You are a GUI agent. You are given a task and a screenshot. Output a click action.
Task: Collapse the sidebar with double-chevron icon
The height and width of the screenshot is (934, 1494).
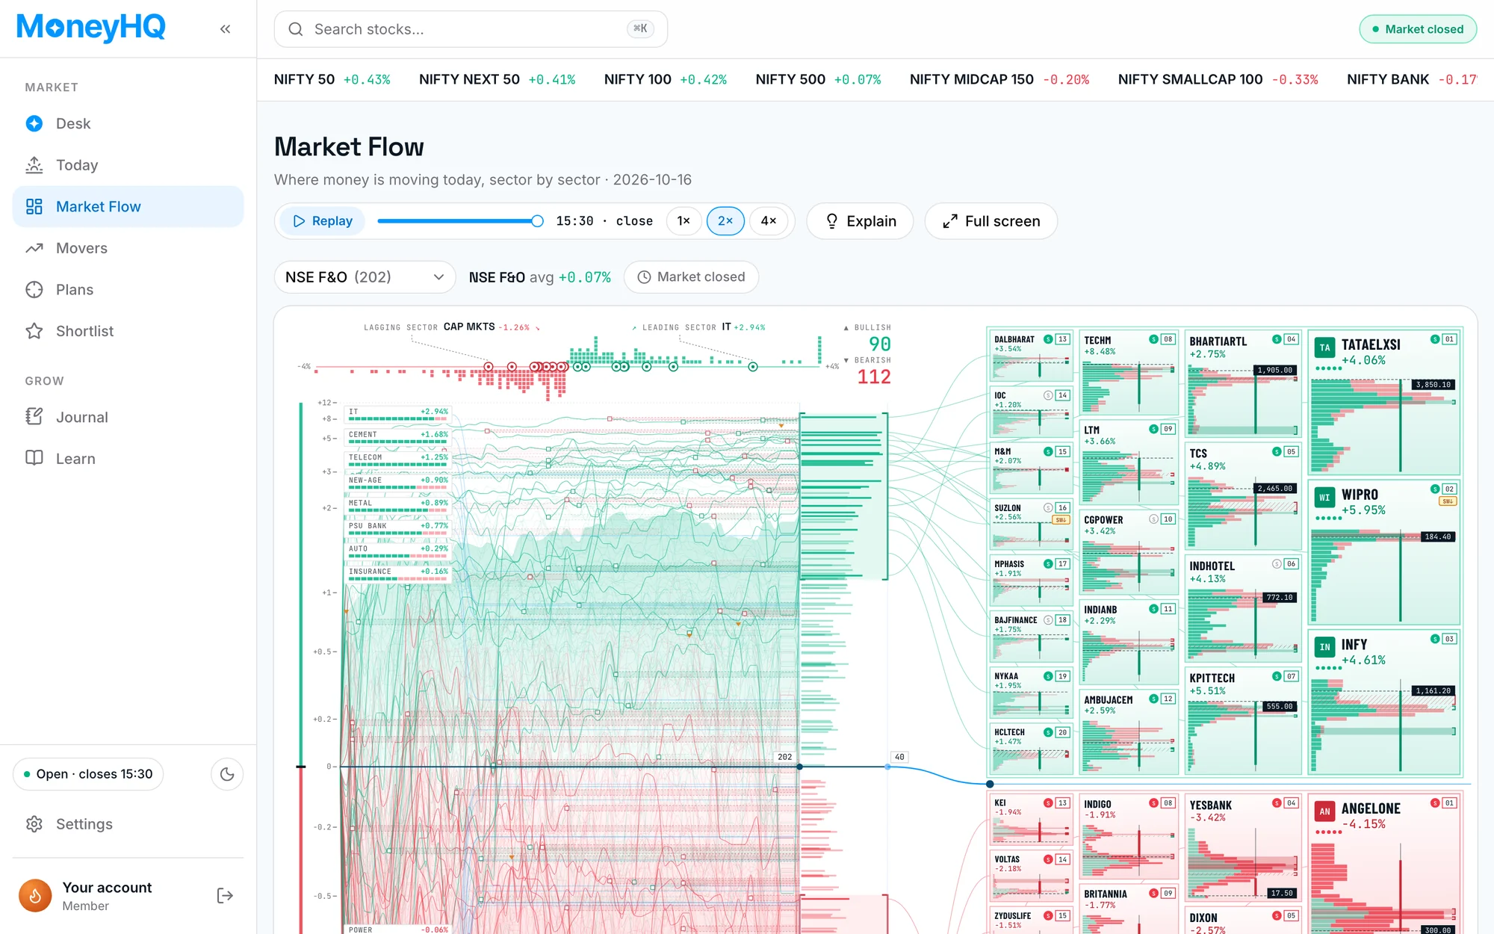point(225,29)
